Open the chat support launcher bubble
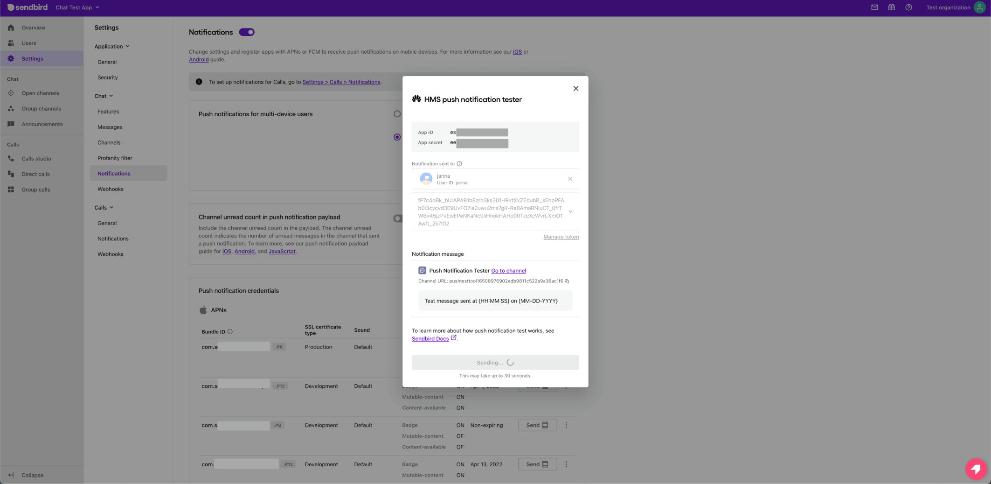991x484 pixels. (976, 469)
